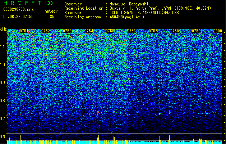Click the yellow power spike below 0751
The width and height of the screenshot is (226, 144).
[21, 139]
